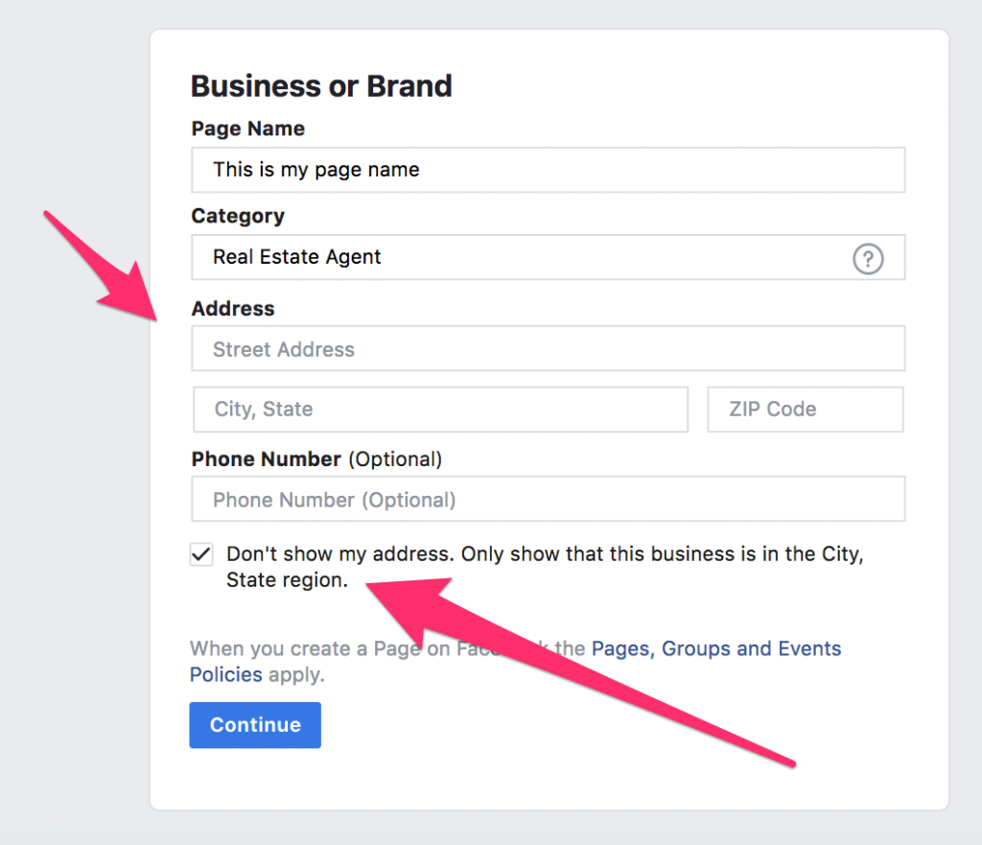Select the Phone Number optional field
The image size is (982, 845).
pos(547,499)
